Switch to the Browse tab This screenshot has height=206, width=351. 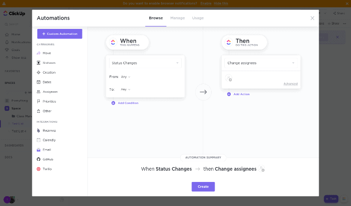coord(156,18)
